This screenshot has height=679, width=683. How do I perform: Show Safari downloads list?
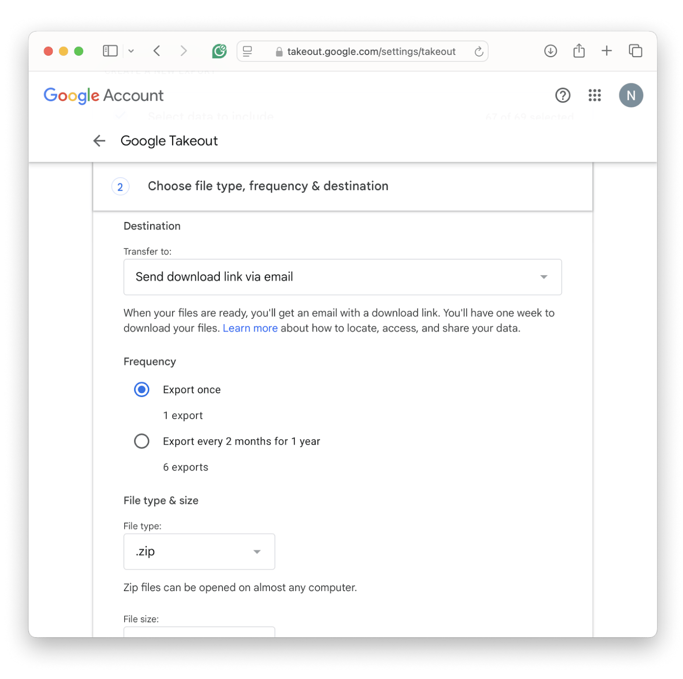(550, 51)
